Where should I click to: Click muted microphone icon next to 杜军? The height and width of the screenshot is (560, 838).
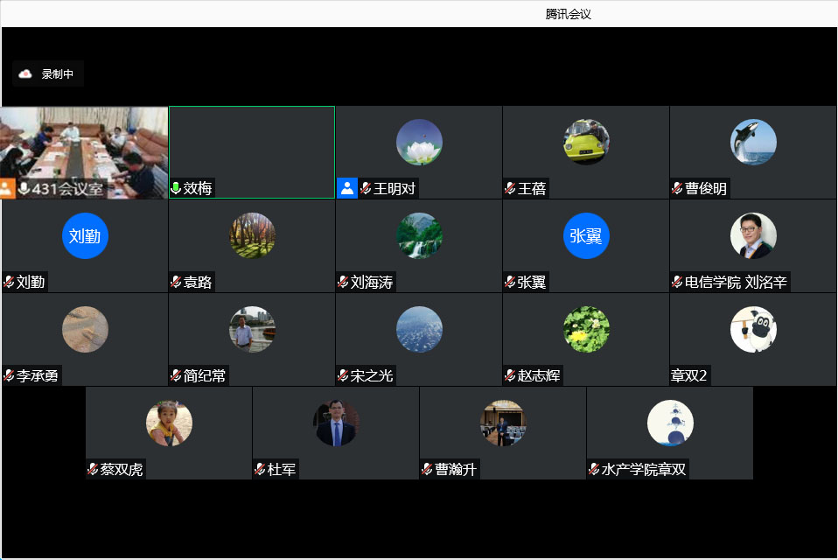[x=260, y=469]
